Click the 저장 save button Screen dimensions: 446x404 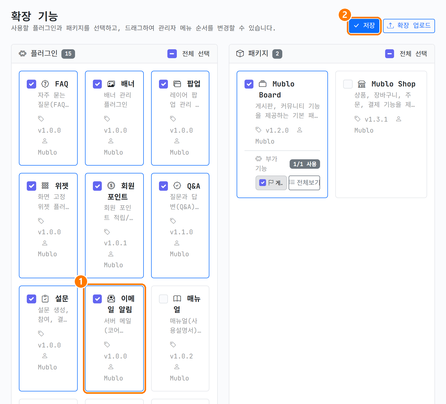364,26
